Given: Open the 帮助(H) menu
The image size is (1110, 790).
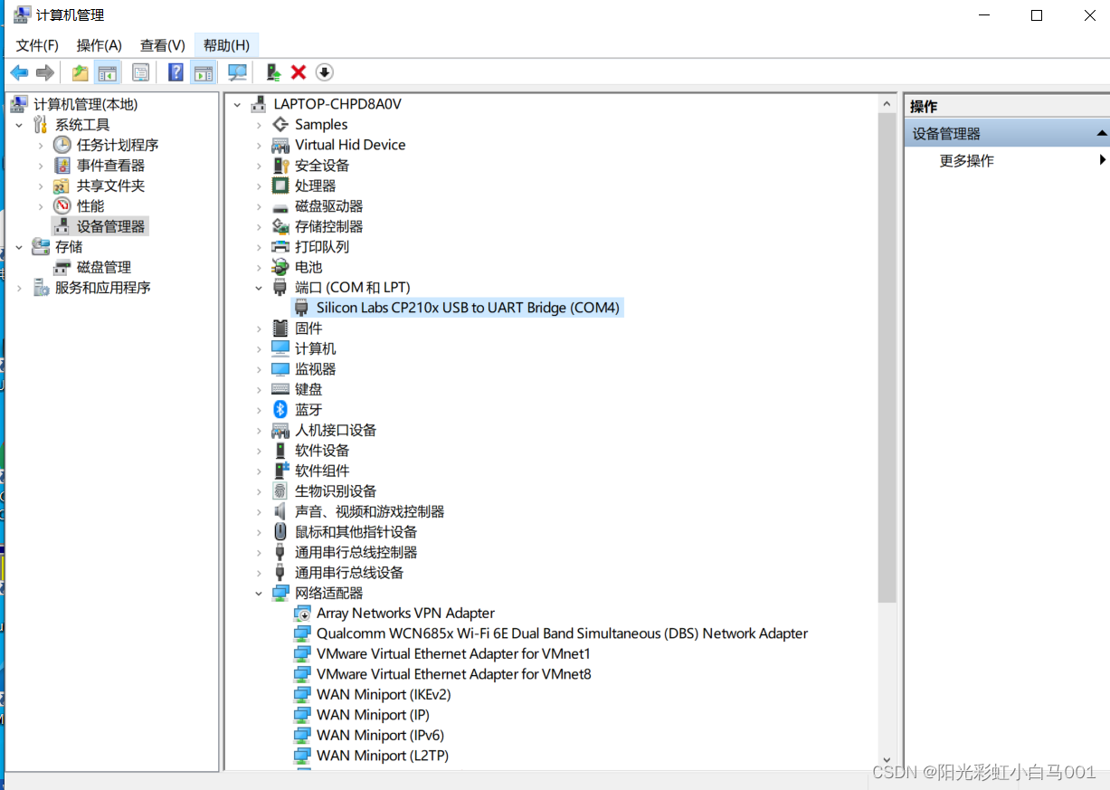Looking at the screenshot, I should coord(226,45).
